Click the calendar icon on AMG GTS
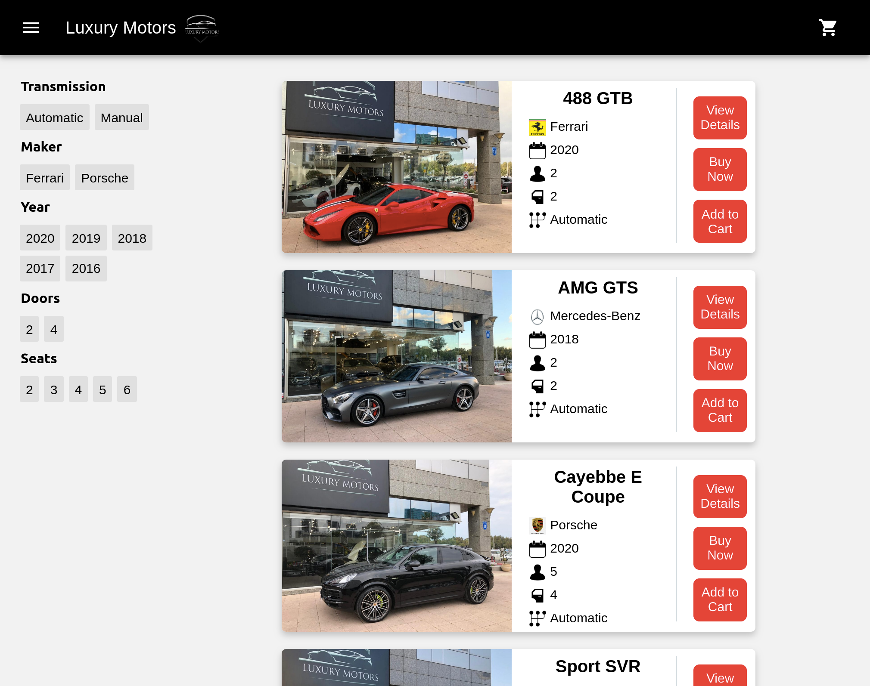Image resolution: width=870 pixels, height=686 pixels. tap(537, 340)
